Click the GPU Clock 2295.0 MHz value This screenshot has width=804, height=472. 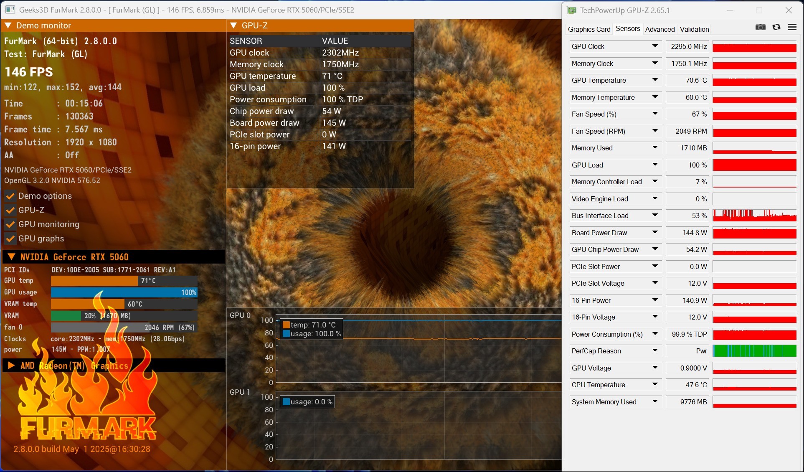click(688, 46)
